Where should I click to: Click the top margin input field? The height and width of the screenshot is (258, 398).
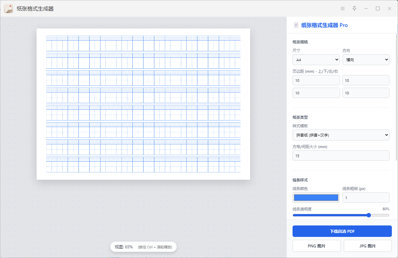point(316,80)
